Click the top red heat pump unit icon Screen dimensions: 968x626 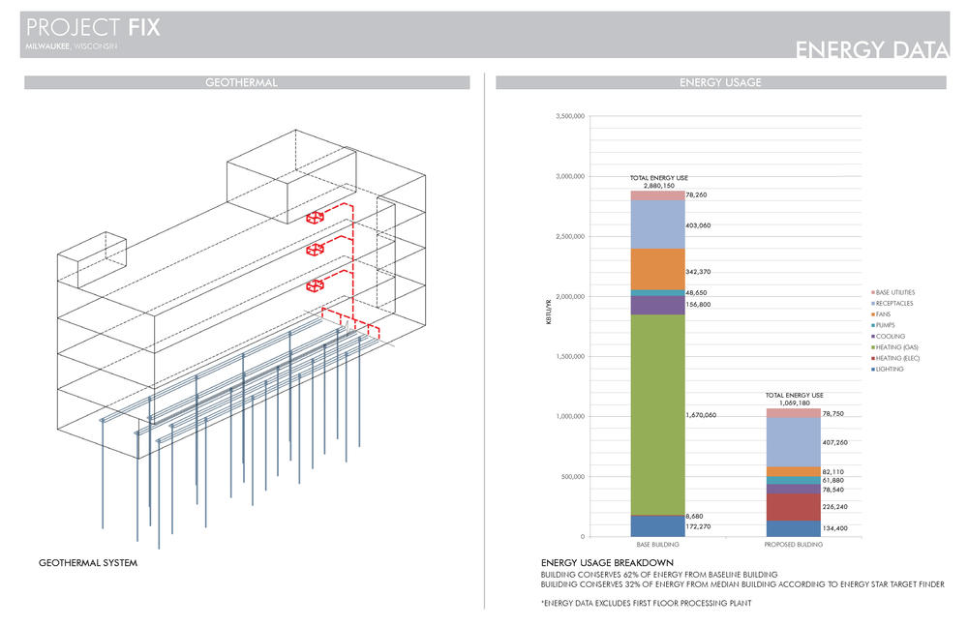(x=315, y=218)
